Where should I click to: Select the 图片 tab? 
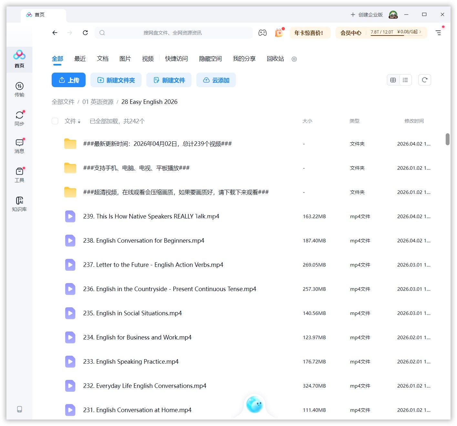(x=125, y=59)
